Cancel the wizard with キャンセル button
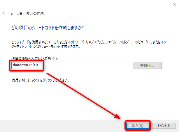Screen dimensions: 179x132 pos(164,126)
